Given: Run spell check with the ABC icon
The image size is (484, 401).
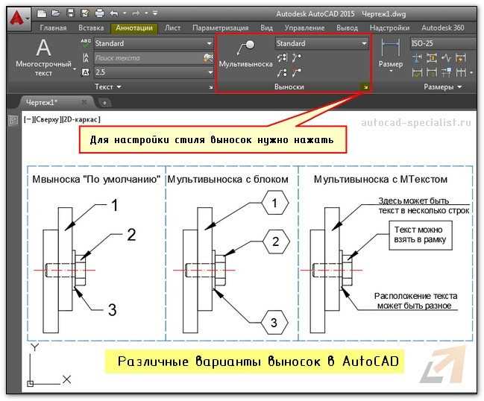Looking at the screenshot, I should (86, 43).
